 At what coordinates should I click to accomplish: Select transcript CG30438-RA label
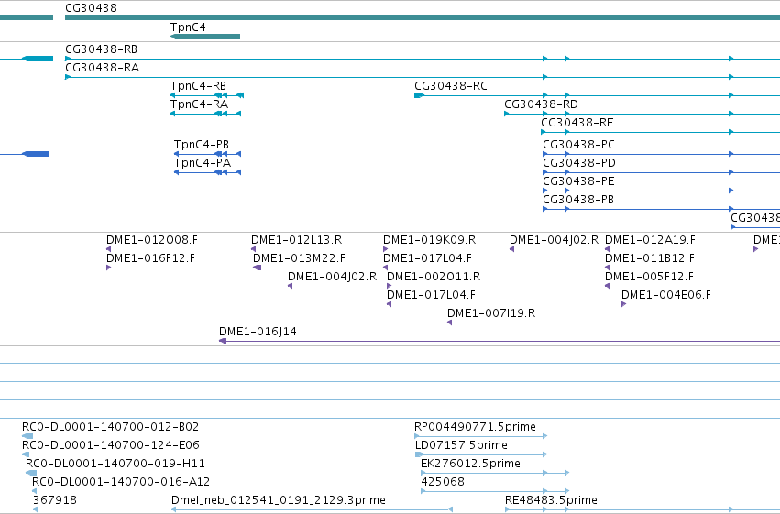coord(103,67)
